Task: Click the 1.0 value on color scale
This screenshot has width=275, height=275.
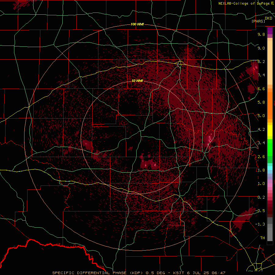Action: point(261,183)
